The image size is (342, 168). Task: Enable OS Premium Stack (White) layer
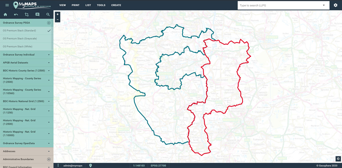coord(26,47)
